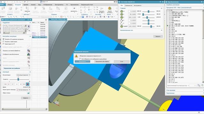Screen dimensions: 204x114
Task: Click the help icon in Состояние обработки panel
Action: (160, 2)
